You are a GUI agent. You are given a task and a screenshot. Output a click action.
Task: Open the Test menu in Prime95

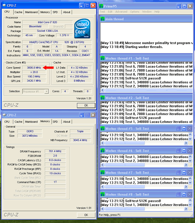103,12
